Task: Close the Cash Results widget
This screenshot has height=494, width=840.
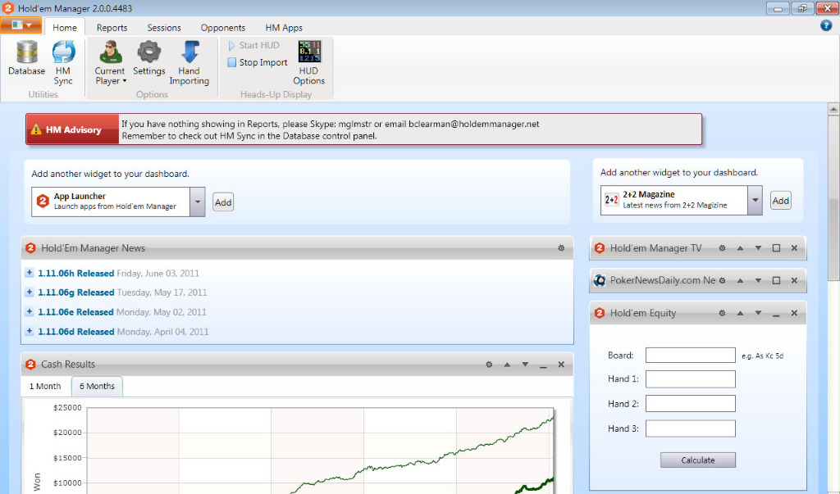Action: pyautogui.click(x=561, y=365)
